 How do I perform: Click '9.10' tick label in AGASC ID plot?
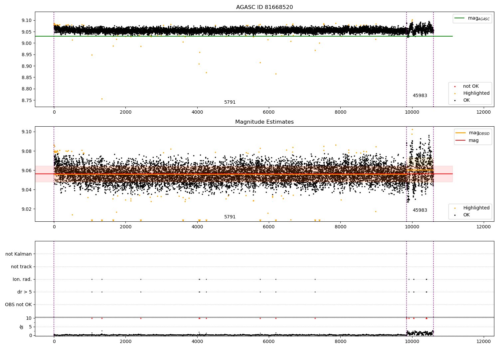pyautogui.click(x=27, y=21)
